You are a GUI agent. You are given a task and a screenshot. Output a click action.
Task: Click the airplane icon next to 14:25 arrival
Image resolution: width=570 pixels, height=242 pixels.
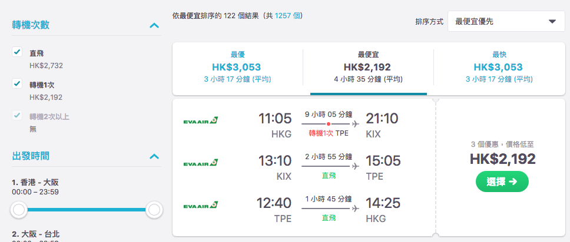[355, 209]
